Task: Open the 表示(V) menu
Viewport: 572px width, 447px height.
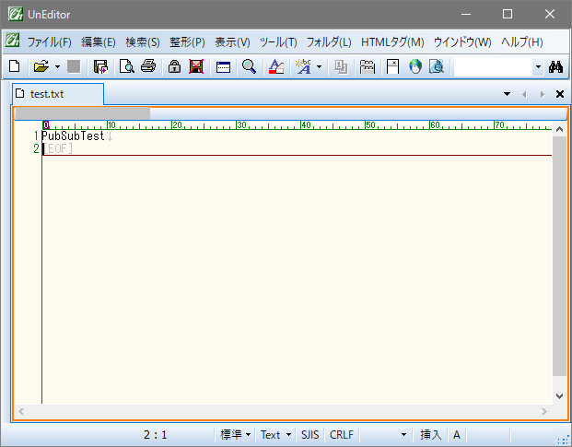Action: (232, 42)
